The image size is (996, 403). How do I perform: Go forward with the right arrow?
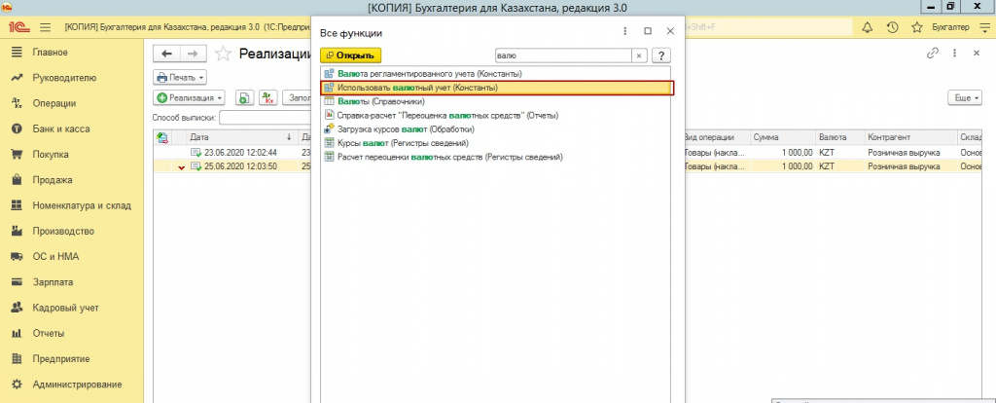pos(194,54)
